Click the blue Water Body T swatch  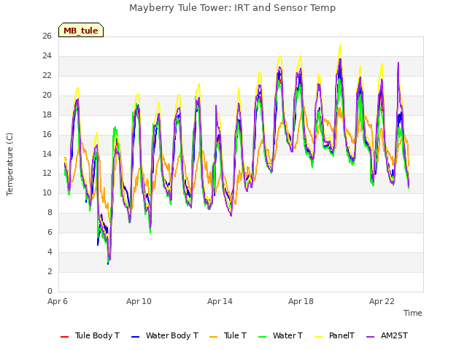coord(135,337)
